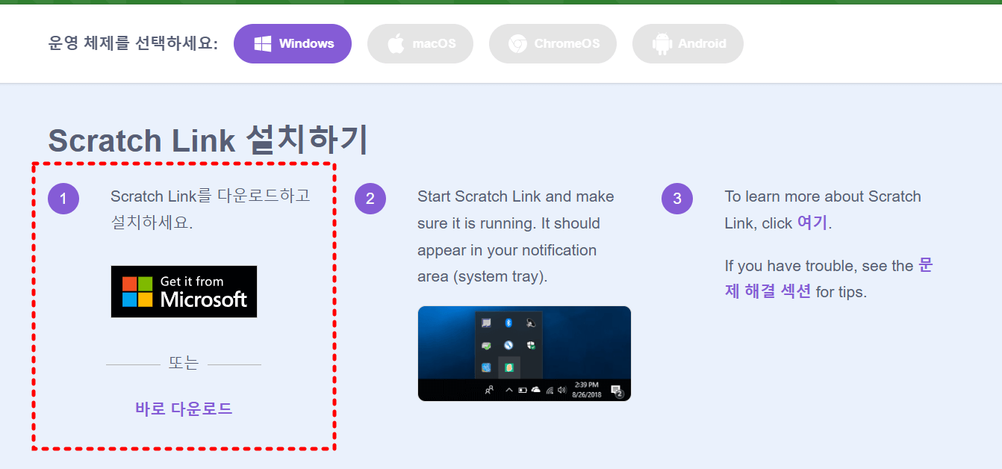Click the text 'Scratch Link를 다운로드하고 설치하세요.'
This screenshot has height=469, width=1002.
point(211,210)
